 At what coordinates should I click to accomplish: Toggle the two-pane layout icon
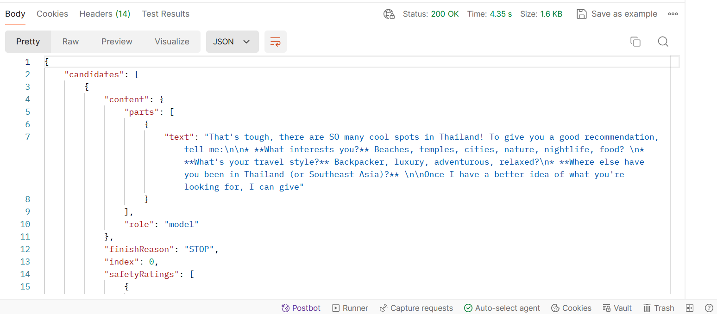(x=689, y=308)
